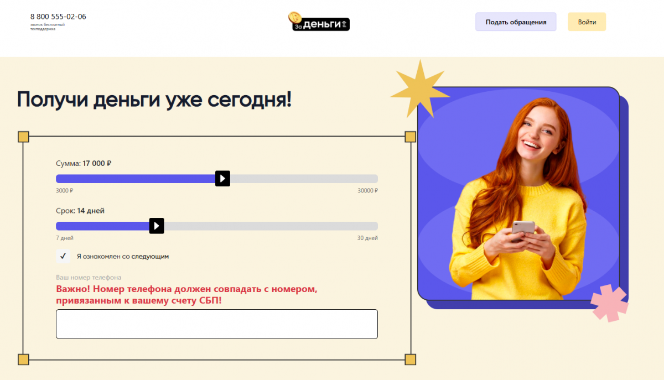Open the следующим link
Screen dimensions: 664x380
[150, 257]
